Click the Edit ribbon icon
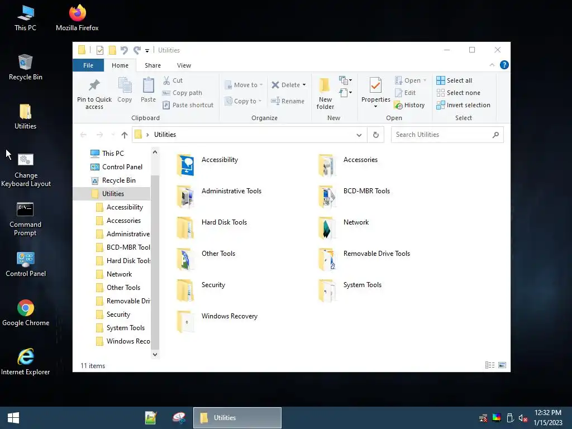This screenshot has width=572, height=429. tap(399, 93)
